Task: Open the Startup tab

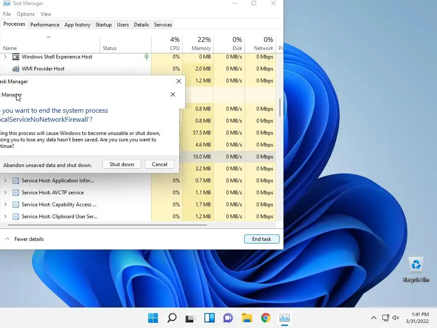Action: (x=103, y=24)
